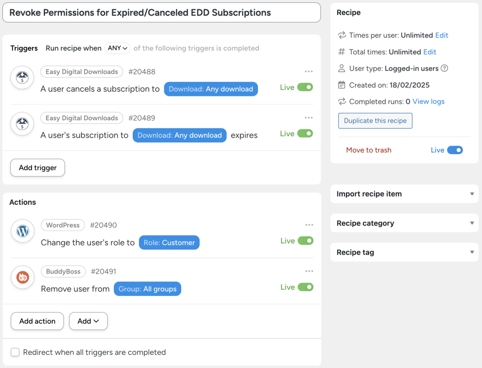This screenshot has height=368, width=482.
Task: Click the Easy Digital Downloads icon on the expires trigger
Action: click(x=22, y=124)
